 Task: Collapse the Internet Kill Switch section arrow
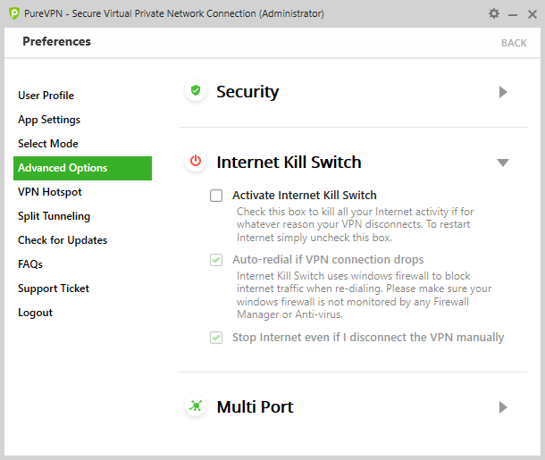coord(503,163)
